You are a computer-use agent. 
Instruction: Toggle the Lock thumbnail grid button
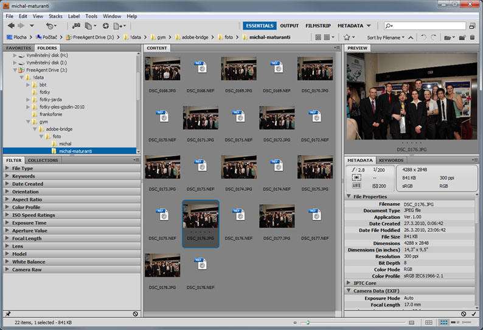(x=429, y=322)
